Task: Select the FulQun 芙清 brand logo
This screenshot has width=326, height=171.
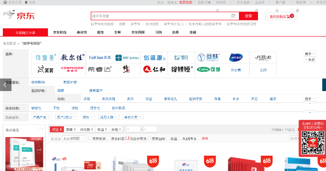Action: click(x=100, y=58)
